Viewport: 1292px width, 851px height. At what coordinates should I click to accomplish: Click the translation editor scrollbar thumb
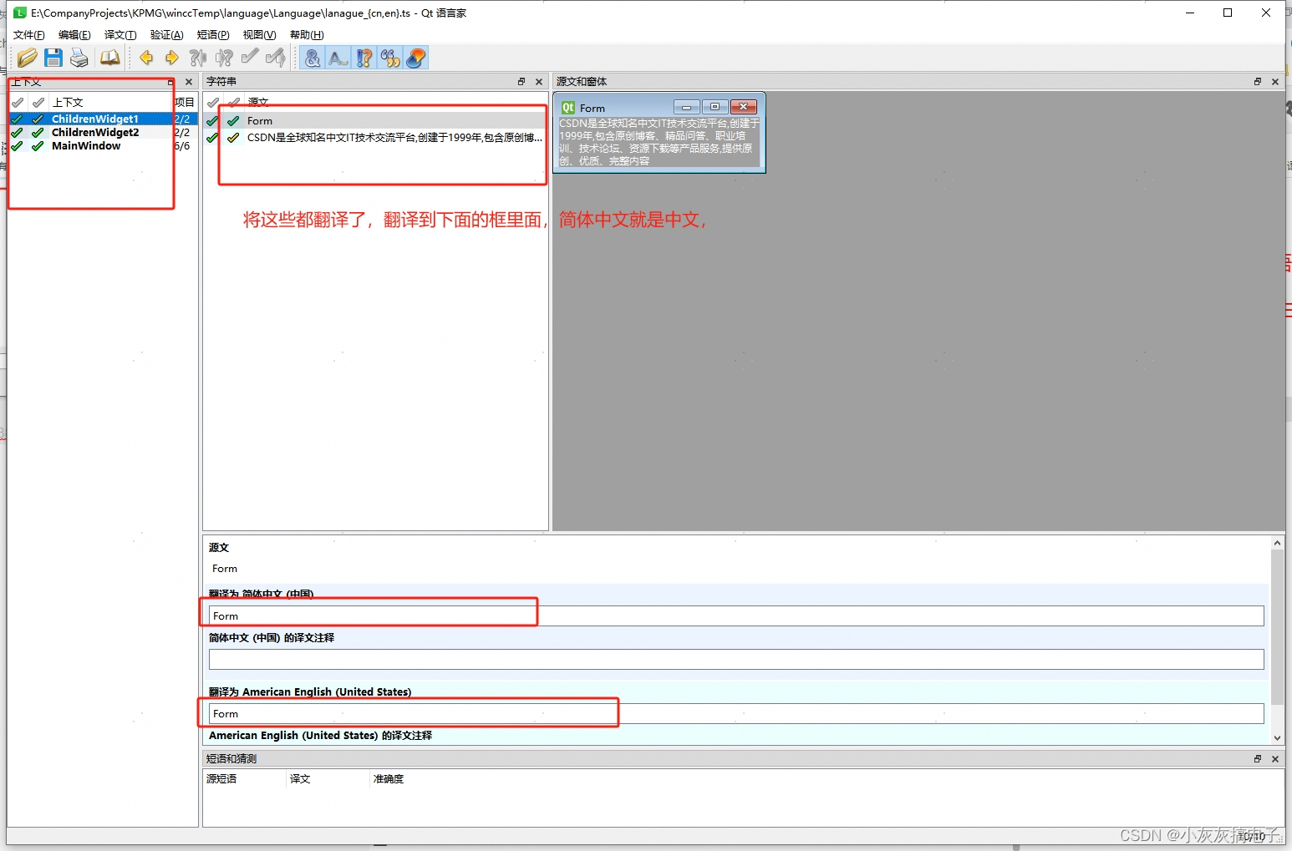(1277, 627)
